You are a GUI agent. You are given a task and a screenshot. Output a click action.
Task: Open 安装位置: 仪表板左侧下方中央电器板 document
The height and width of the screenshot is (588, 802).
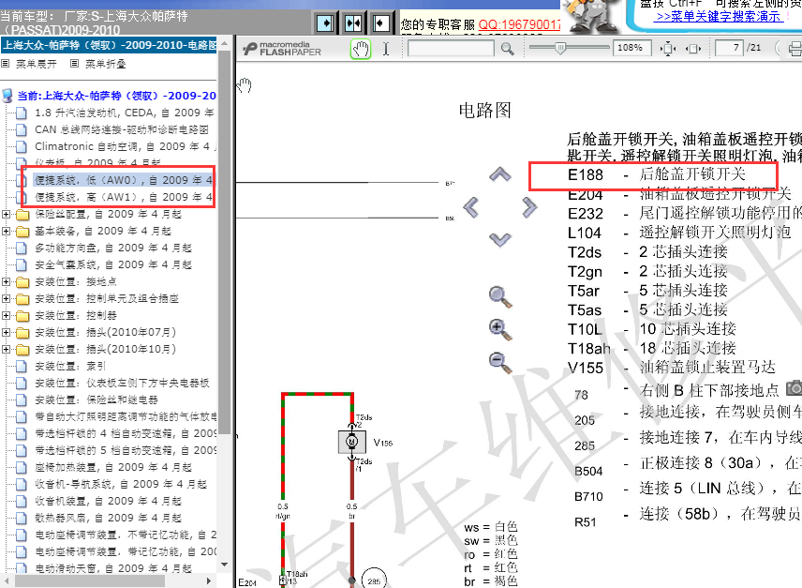tap(122, 383)
